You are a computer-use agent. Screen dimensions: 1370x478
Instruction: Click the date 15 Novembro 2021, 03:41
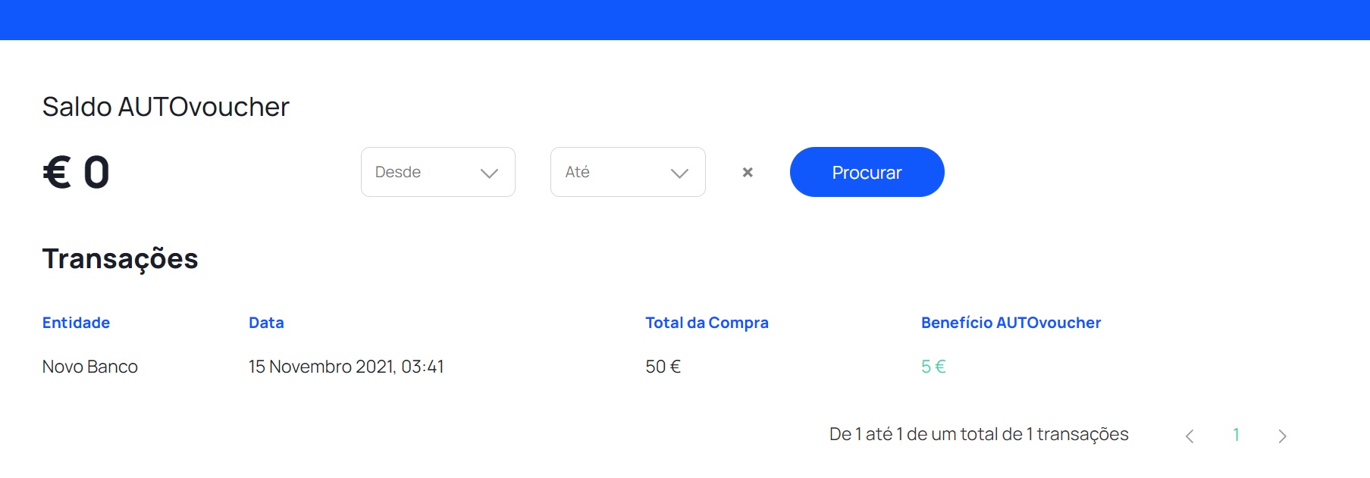[x=346, y=367]
